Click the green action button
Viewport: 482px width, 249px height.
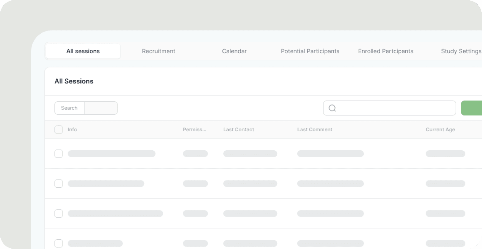tap(471, 108)
